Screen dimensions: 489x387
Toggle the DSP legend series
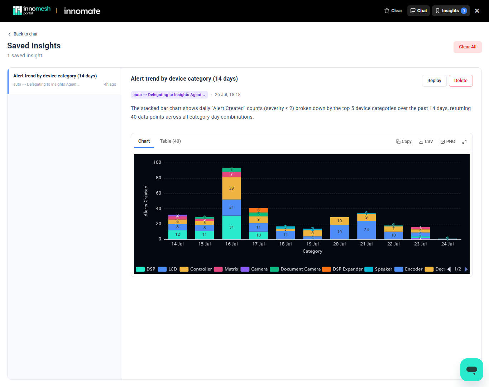(145, 269)
